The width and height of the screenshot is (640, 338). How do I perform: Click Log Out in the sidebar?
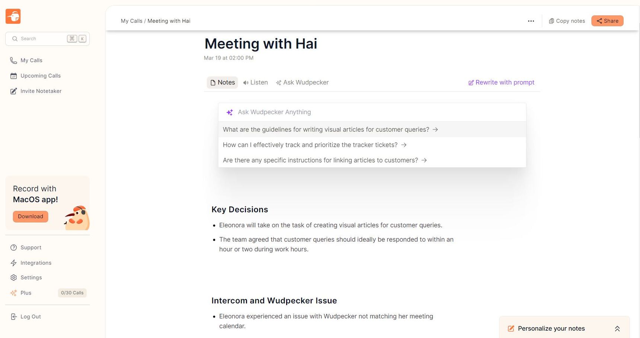coord(31,317)
